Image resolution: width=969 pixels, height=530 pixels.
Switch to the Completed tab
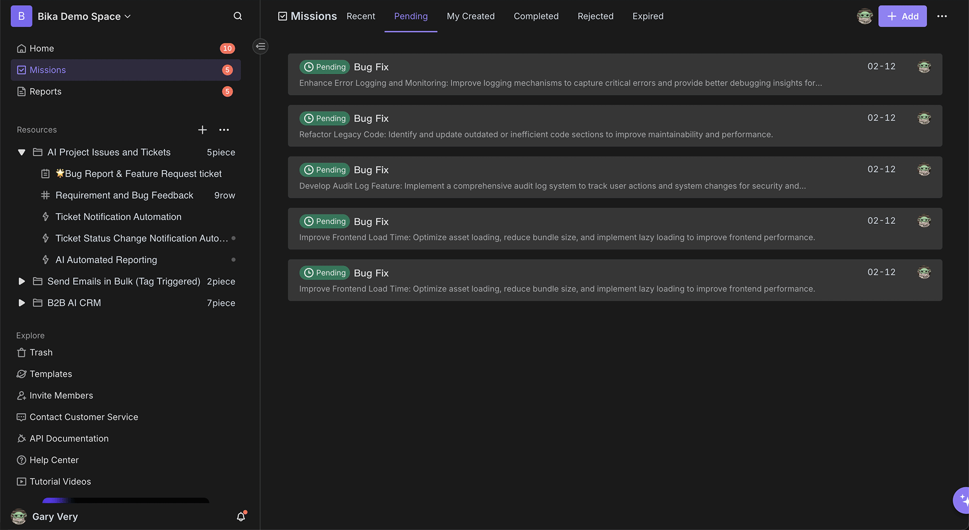point(536,16)
